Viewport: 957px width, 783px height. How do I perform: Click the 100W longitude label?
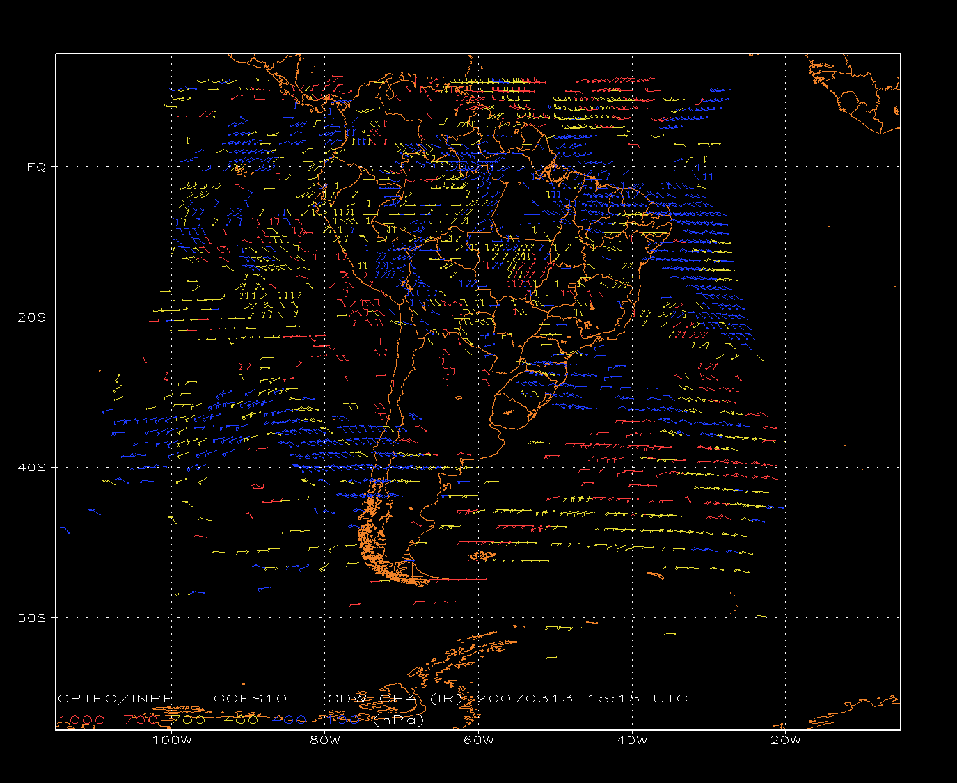coord(172,741)
